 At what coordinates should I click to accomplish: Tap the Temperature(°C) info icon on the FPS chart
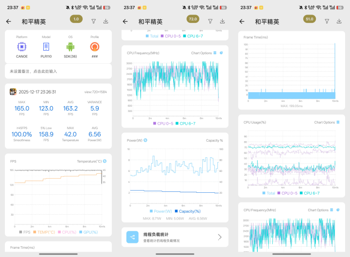click(x=105, y=161)
